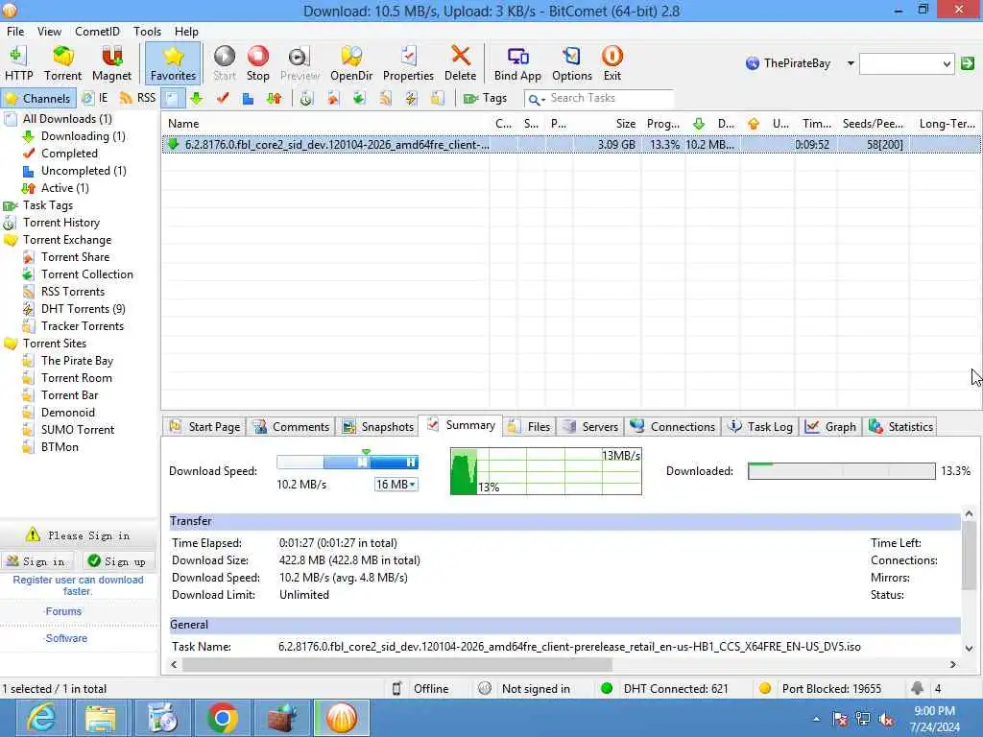The width and height of the screenshot is (983, 737).
Task: Filter by downloading tasks green arrow icon
Action: click(x=197, y=99)
